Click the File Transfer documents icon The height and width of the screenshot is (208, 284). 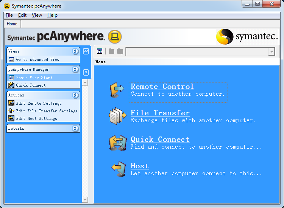pos(117,116)
